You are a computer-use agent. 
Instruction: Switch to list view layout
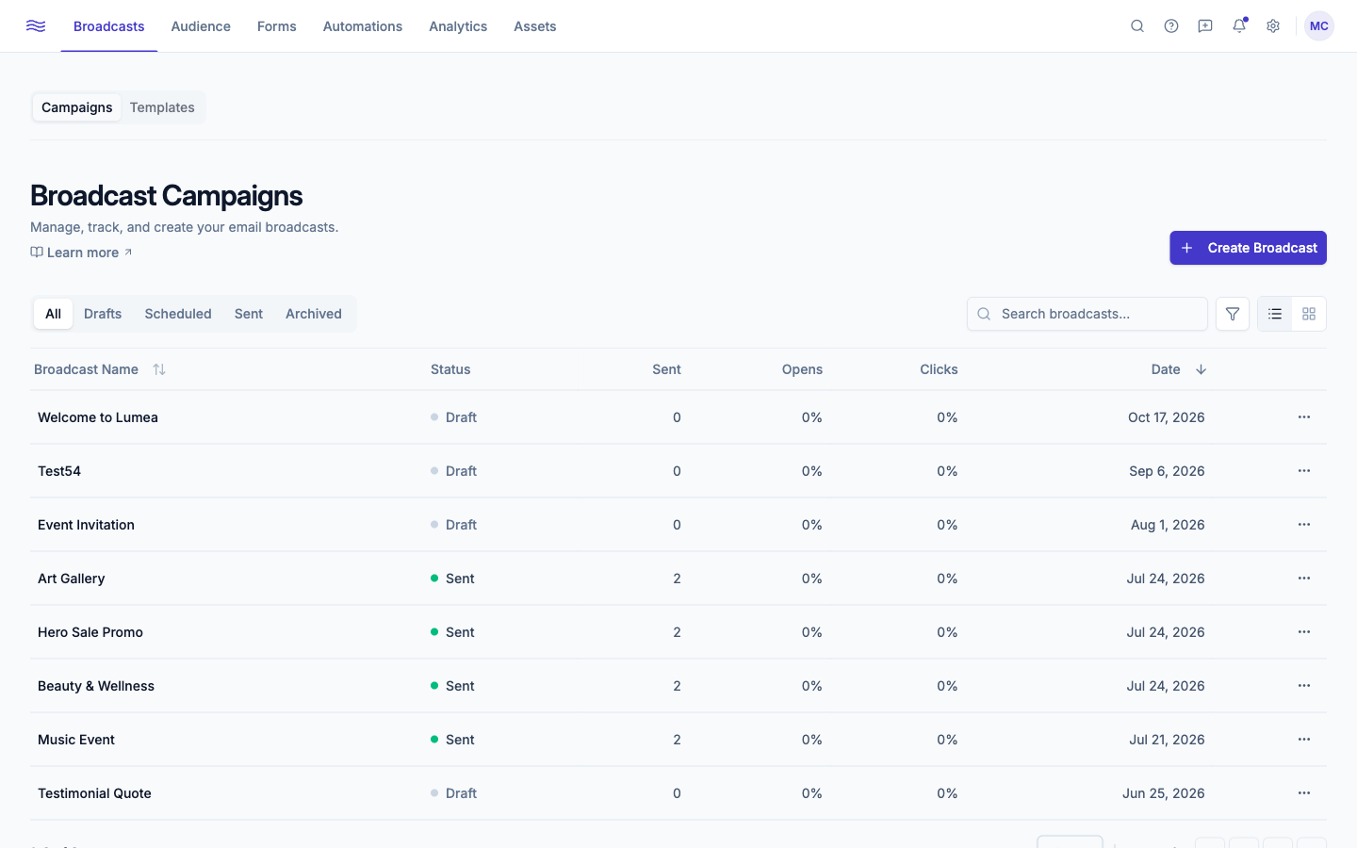(1275, 314)
